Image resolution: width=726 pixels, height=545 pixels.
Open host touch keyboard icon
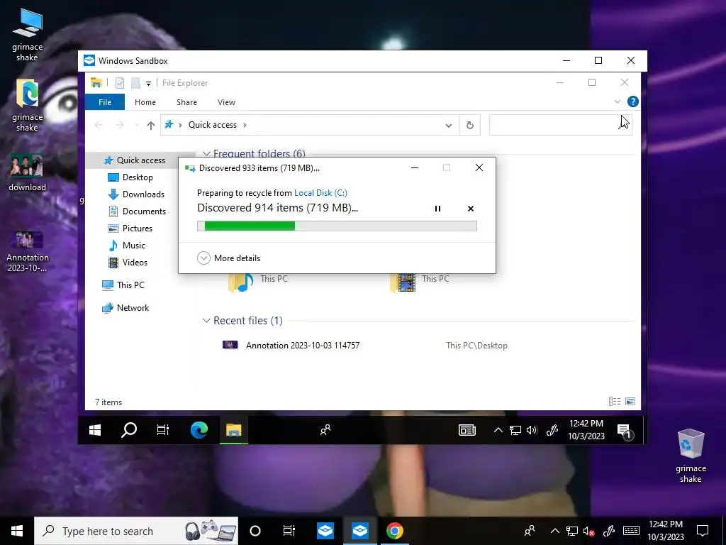631,531
